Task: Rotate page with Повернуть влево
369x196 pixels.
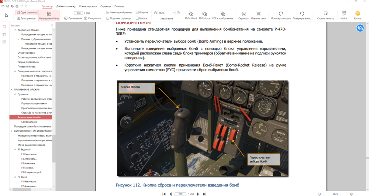Action: pos(302,15)
